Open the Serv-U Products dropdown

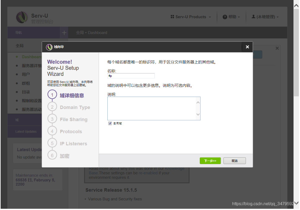(x=191, y=17)
